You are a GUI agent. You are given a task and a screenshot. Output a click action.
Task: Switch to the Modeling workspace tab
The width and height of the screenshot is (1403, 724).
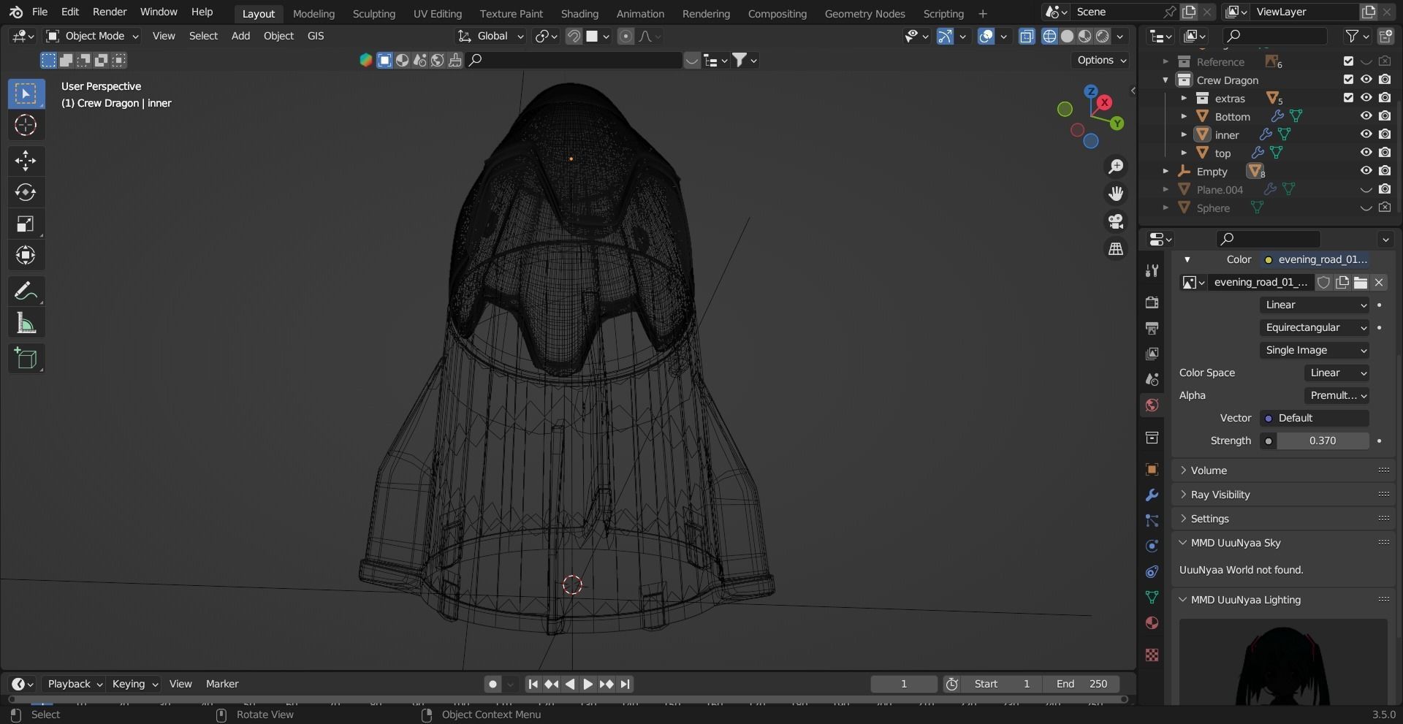click(313, 13)
